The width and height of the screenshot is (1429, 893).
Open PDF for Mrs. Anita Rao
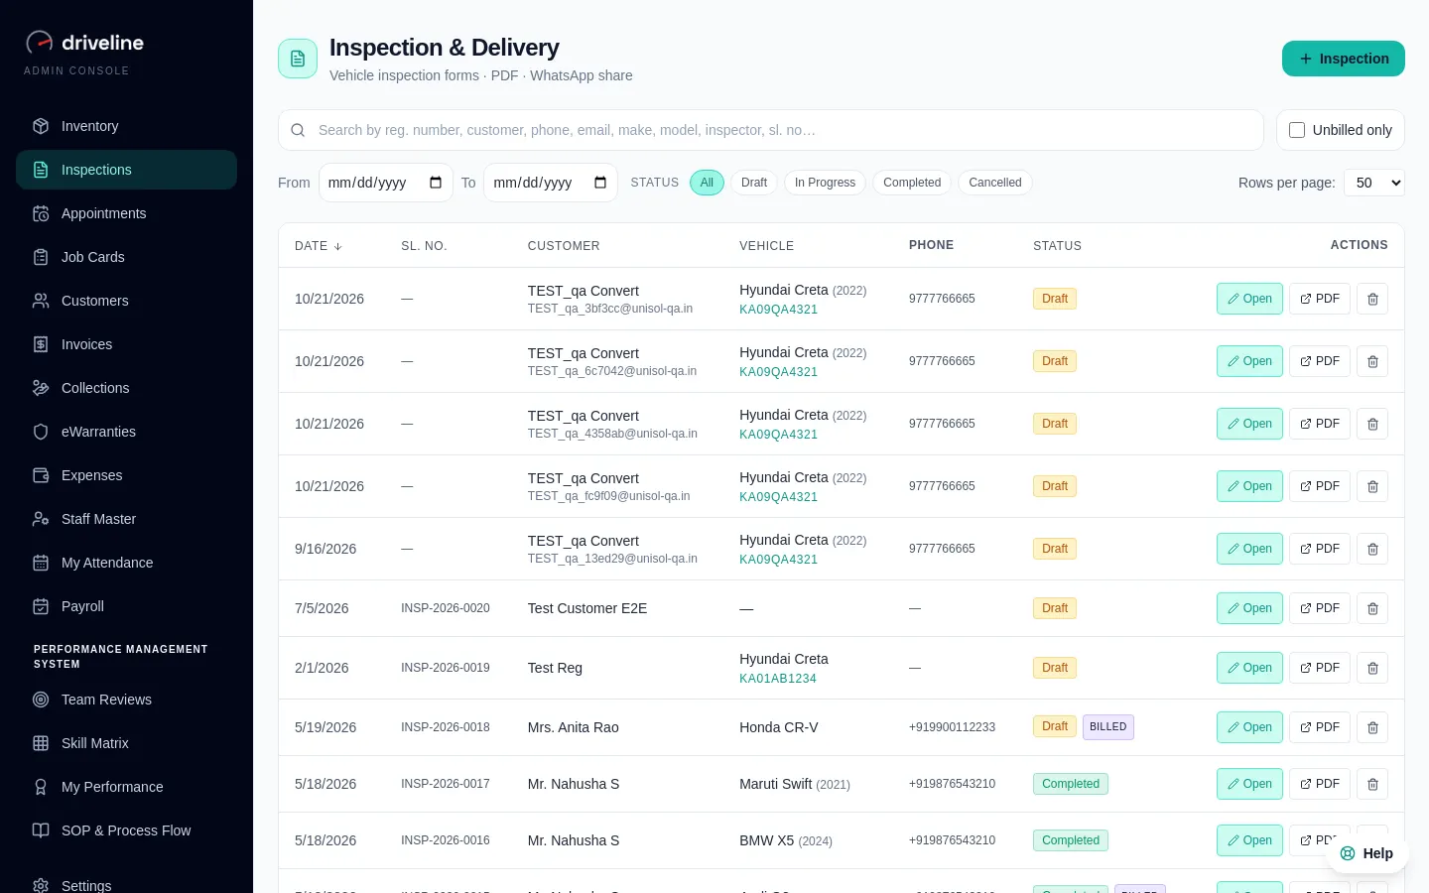(1320, 727)
